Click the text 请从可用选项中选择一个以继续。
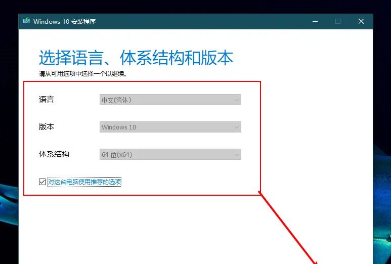The height and width of the screenshot is (264, 391). click(x=83, y=74)
